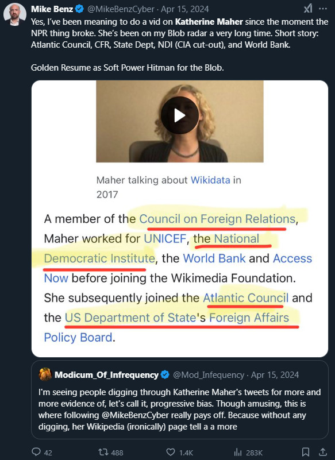Bookmark this post

pyautogui.click(x=306, y=452)
